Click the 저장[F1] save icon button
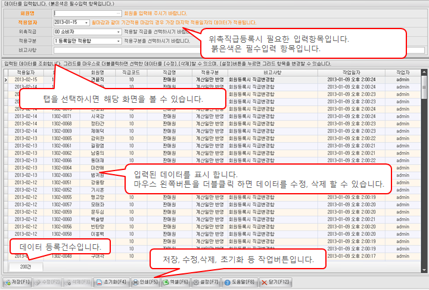Image resolution: width=429 pixels, height=290 pixels. point(17,282)
